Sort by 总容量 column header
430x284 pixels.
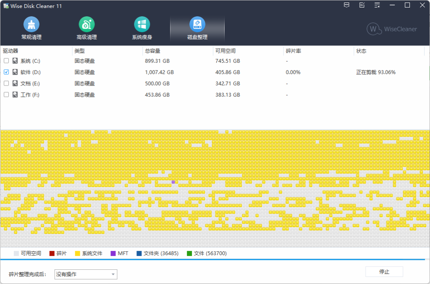152,51
